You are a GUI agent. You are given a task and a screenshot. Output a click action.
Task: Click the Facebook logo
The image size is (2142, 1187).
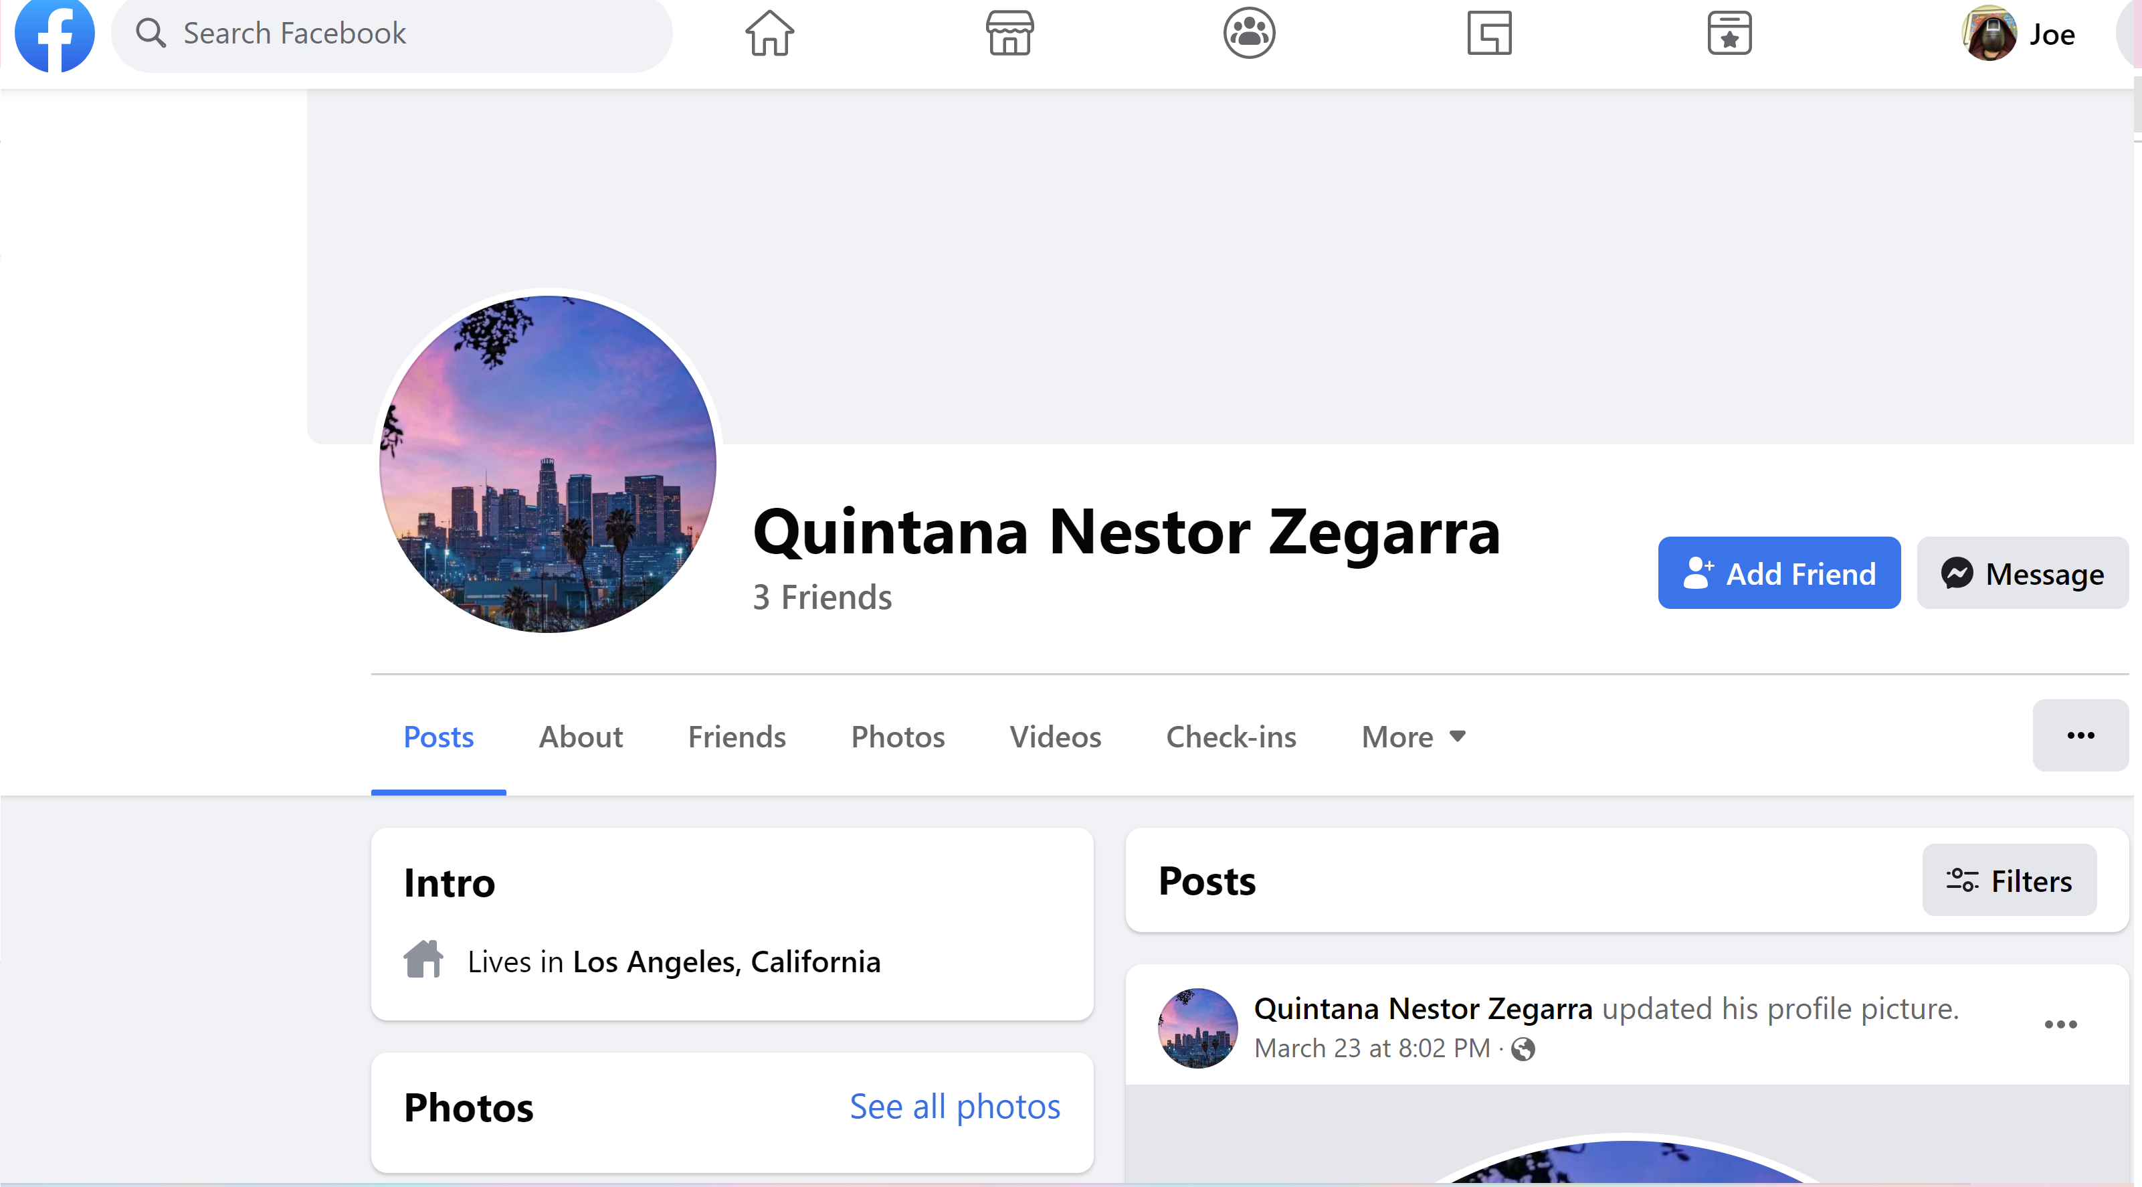pyautogui.click(x=55, y=34)
